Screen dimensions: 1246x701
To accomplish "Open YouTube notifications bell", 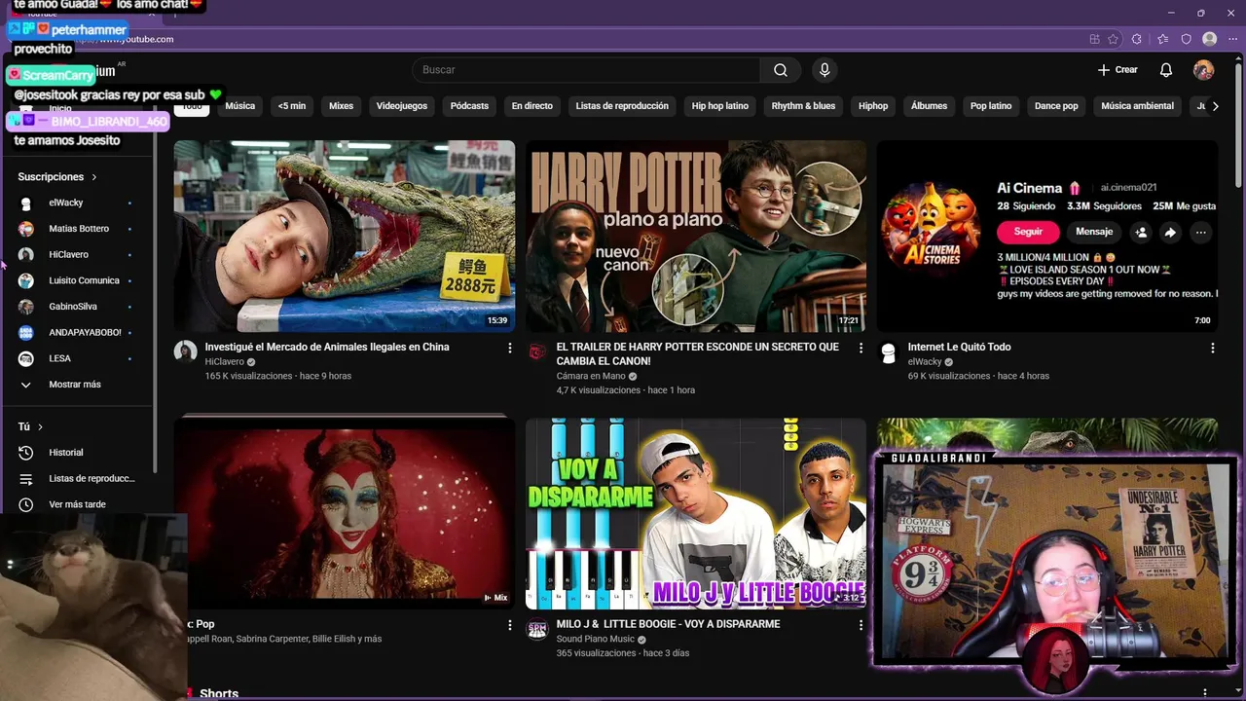I will (x=1166, y=70).
